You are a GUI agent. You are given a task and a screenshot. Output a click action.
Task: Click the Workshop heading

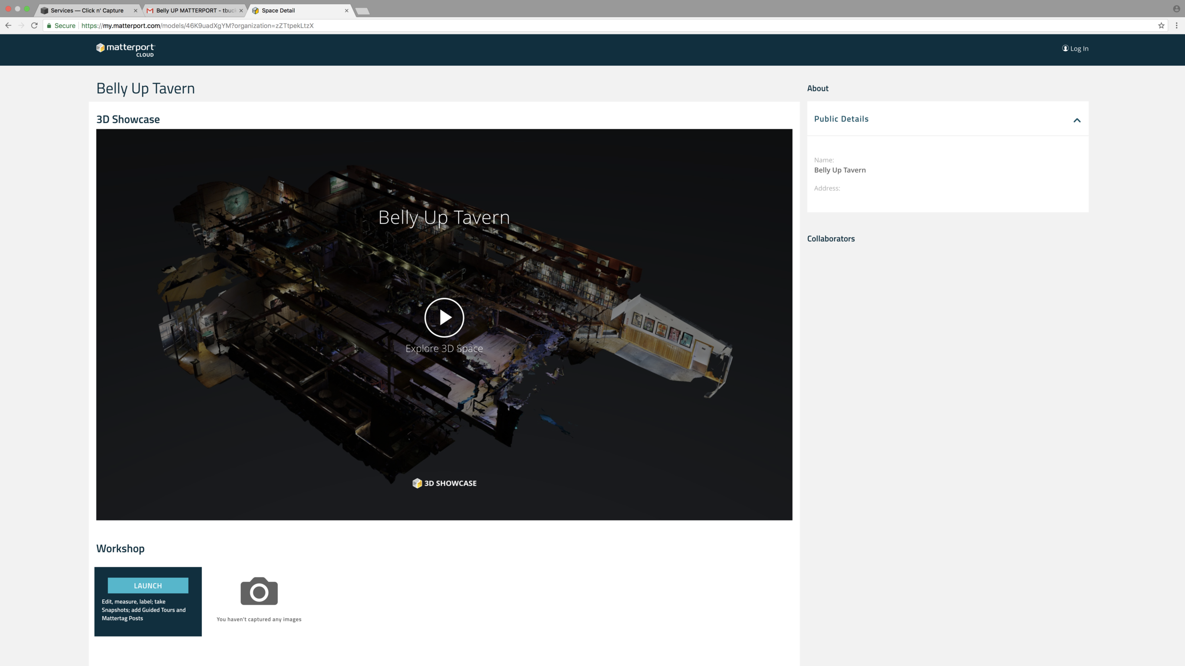[120, 549]
